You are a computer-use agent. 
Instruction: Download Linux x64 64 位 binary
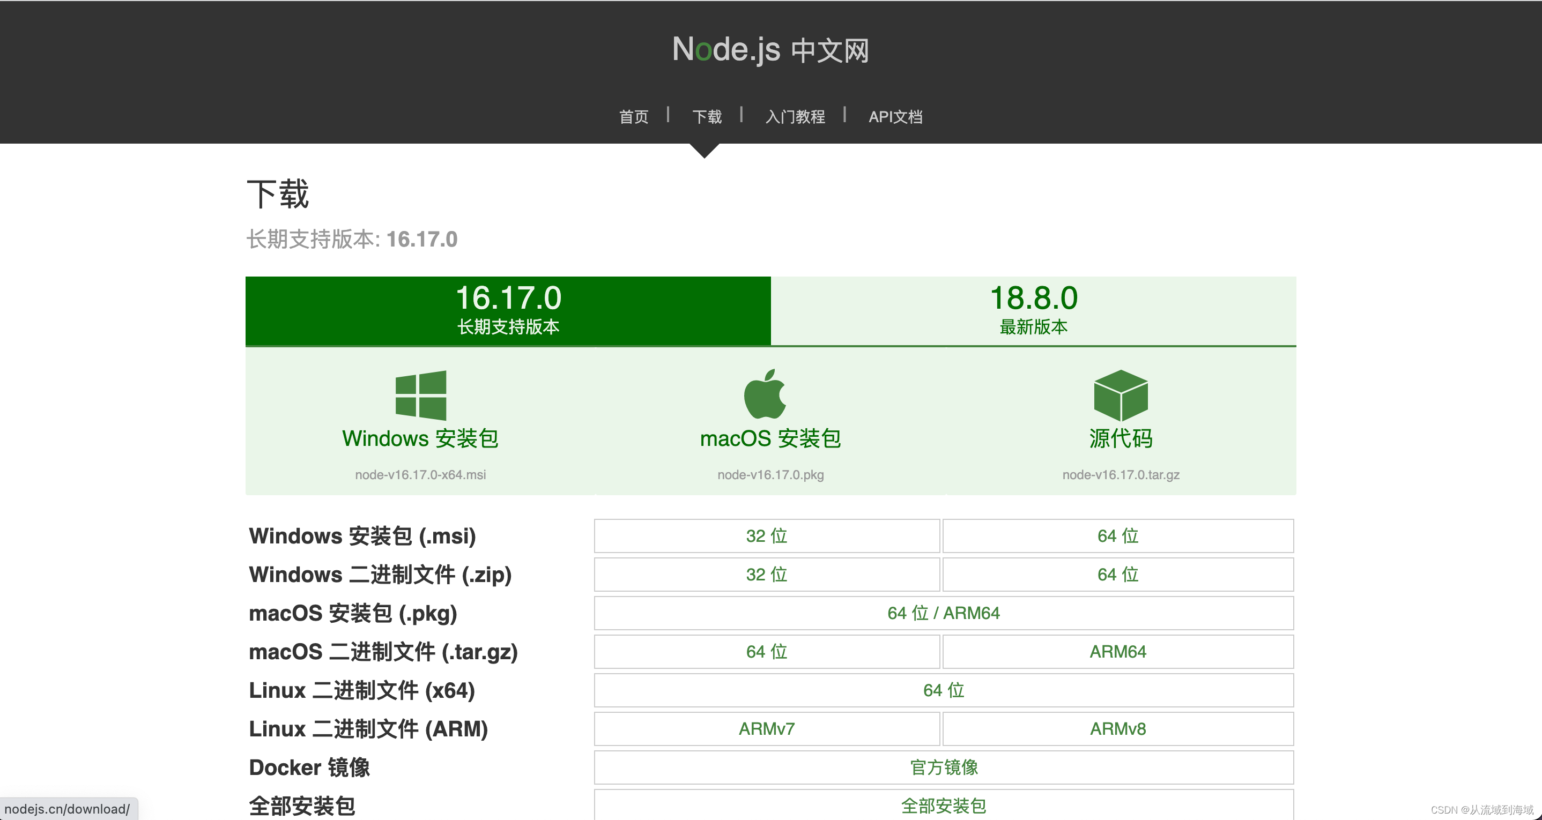[944, 690]
